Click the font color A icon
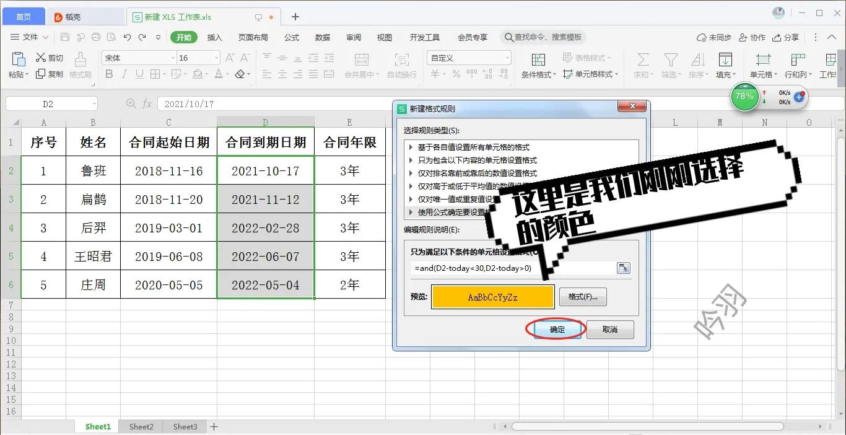Viewport: 846px width, 435px height. click(218, 74)
